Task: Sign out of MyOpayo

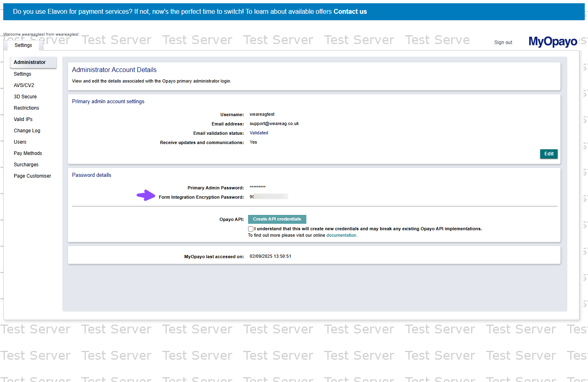Action: point(503,42)
